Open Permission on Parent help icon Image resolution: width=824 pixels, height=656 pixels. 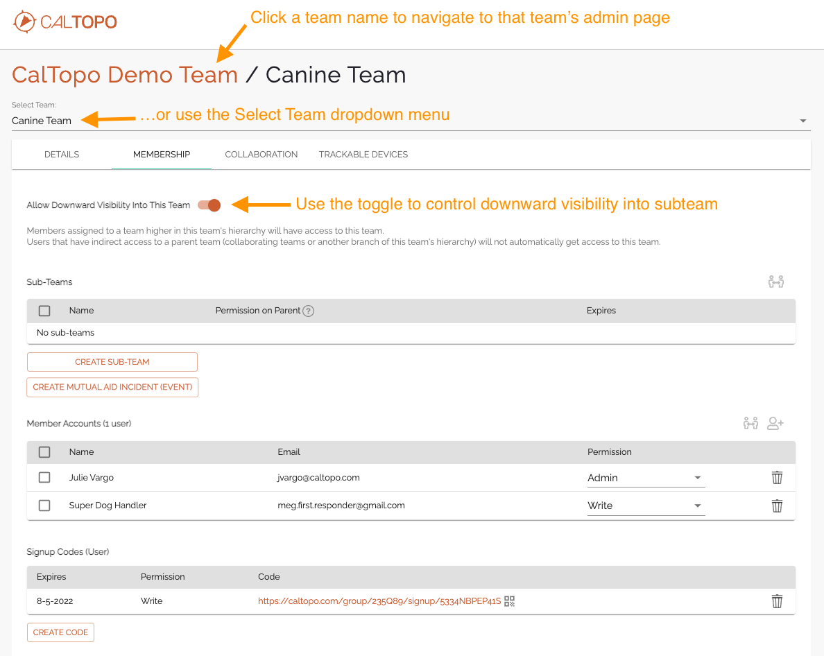point(309,311)
